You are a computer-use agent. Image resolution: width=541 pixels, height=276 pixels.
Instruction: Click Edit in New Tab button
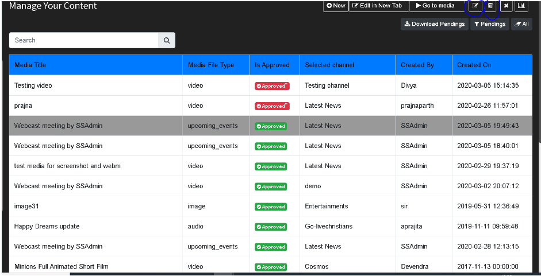(379, 6)
